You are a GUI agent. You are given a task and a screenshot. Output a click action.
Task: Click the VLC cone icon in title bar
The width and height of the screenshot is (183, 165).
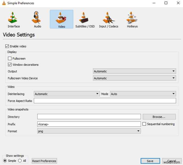4,3
